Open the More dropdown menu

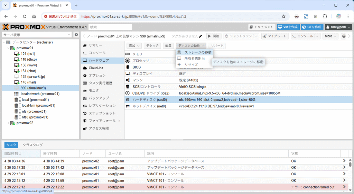pyautogui.click(x=330, y=36)
